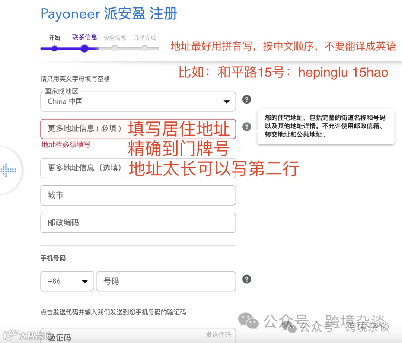402x343 pixels.
Task: Click the city (城市) input field
Action: [x=138, y=196]
